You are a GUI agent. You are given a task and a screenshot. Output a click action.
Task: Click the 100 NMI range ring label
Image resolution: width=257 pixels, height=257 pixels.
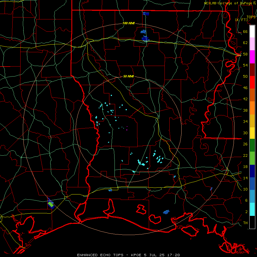click(128, 23)
